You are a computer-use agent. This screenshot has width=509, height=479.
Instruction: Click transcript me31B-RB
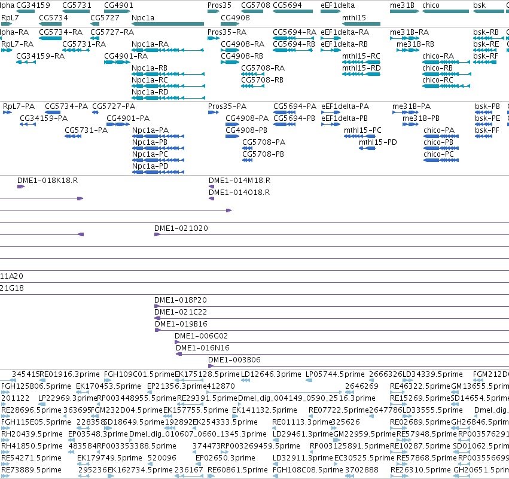coord(408,50)
